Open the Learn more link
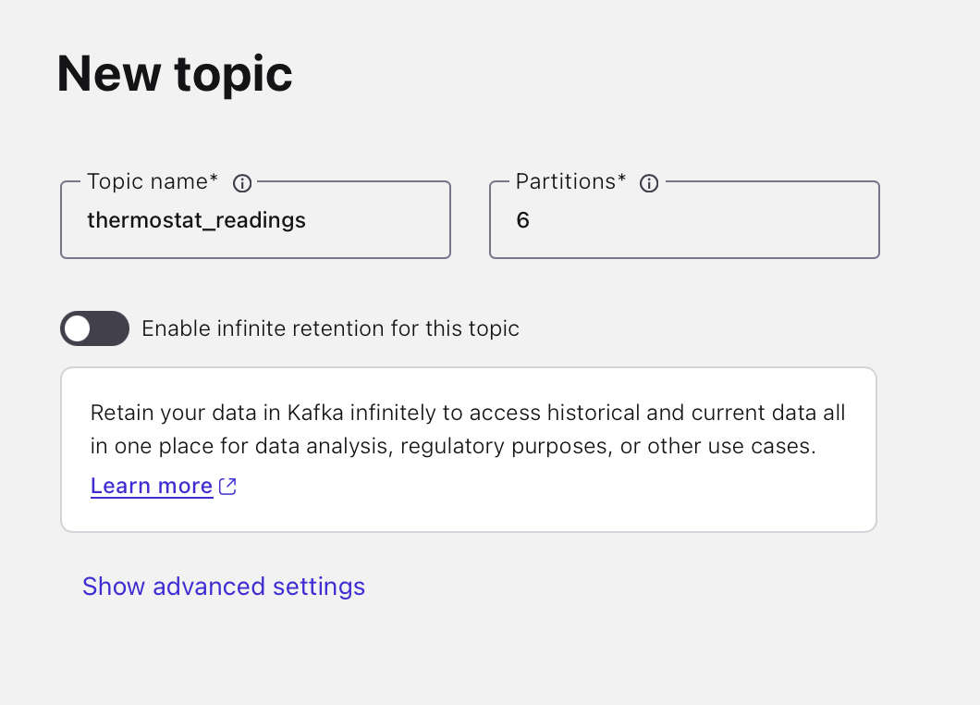The width and height of the screenshot is (980, 705). point(152,487)
